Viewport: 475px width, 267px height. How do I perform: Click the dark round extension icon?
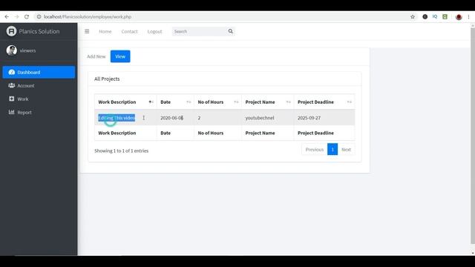click(x=425, y=17)
